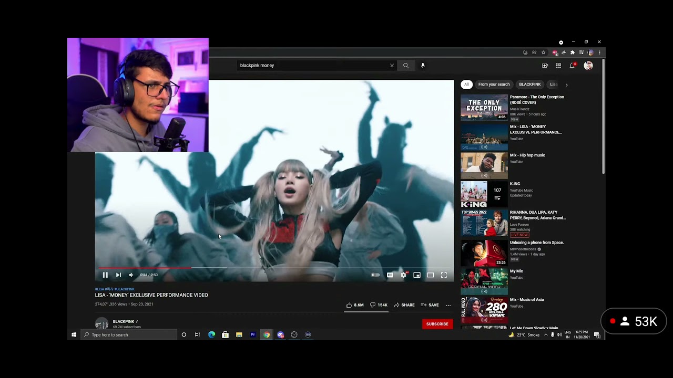The height and width of the screenshot is (378, 673).
Task: Open the Chrome extensions puzzle icon
Action: click(573, 52)
